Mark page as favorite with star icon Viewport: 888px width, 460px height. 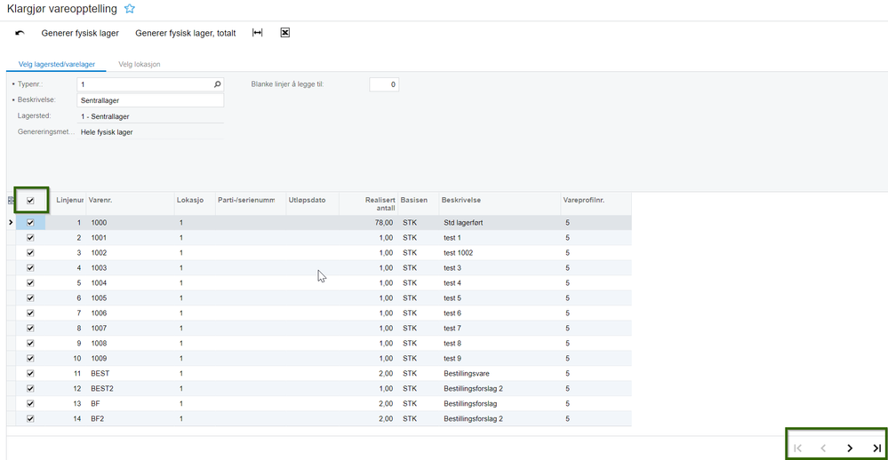pyautogui.click(x=130, y=9)
